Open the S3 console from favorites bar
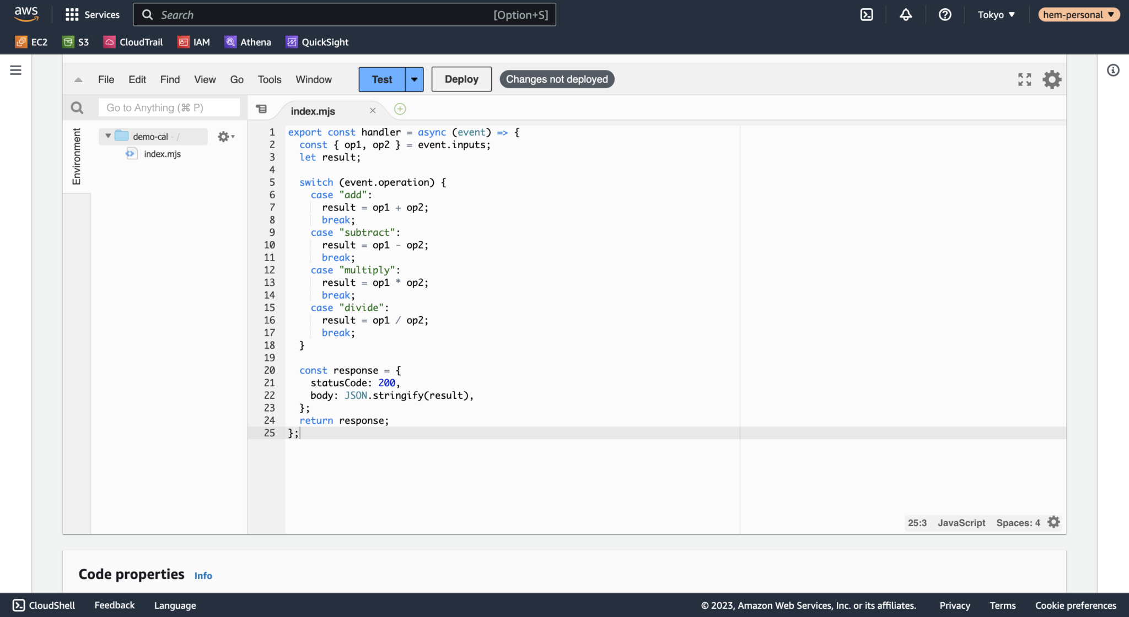The height and width of the screenshot is (617, 1129). click(76, 42)
